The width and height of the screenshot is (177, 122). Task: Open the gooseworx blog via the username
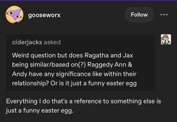[44, 15]
